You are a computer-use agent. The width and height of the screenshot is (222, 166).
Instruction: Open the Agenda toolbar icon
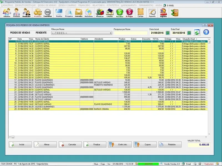point(152,12)
